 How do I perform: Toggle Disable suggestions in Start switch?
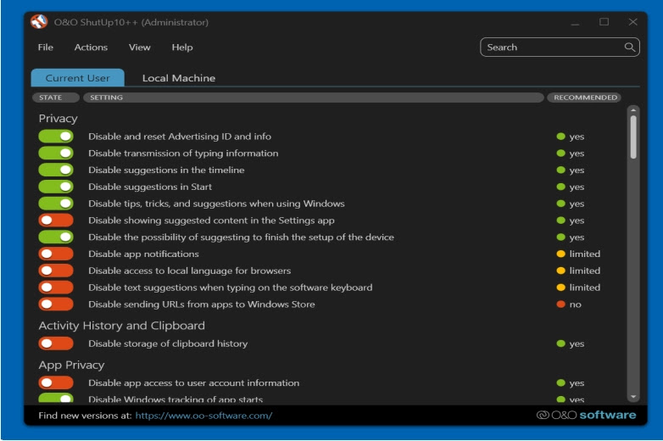(56, 187)
